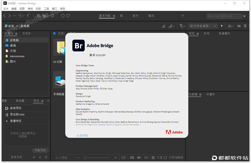Decrease thumbnail size with minus
Screen dimensions: 251x163
(78, 158)
